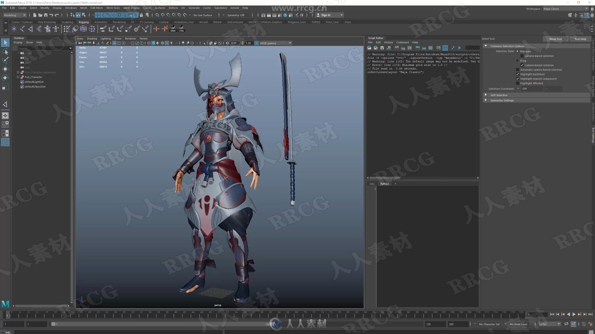This screenshot has width=595, height=334.
Task: Click the Open Scene folder icon
Action: pos(40,15)
